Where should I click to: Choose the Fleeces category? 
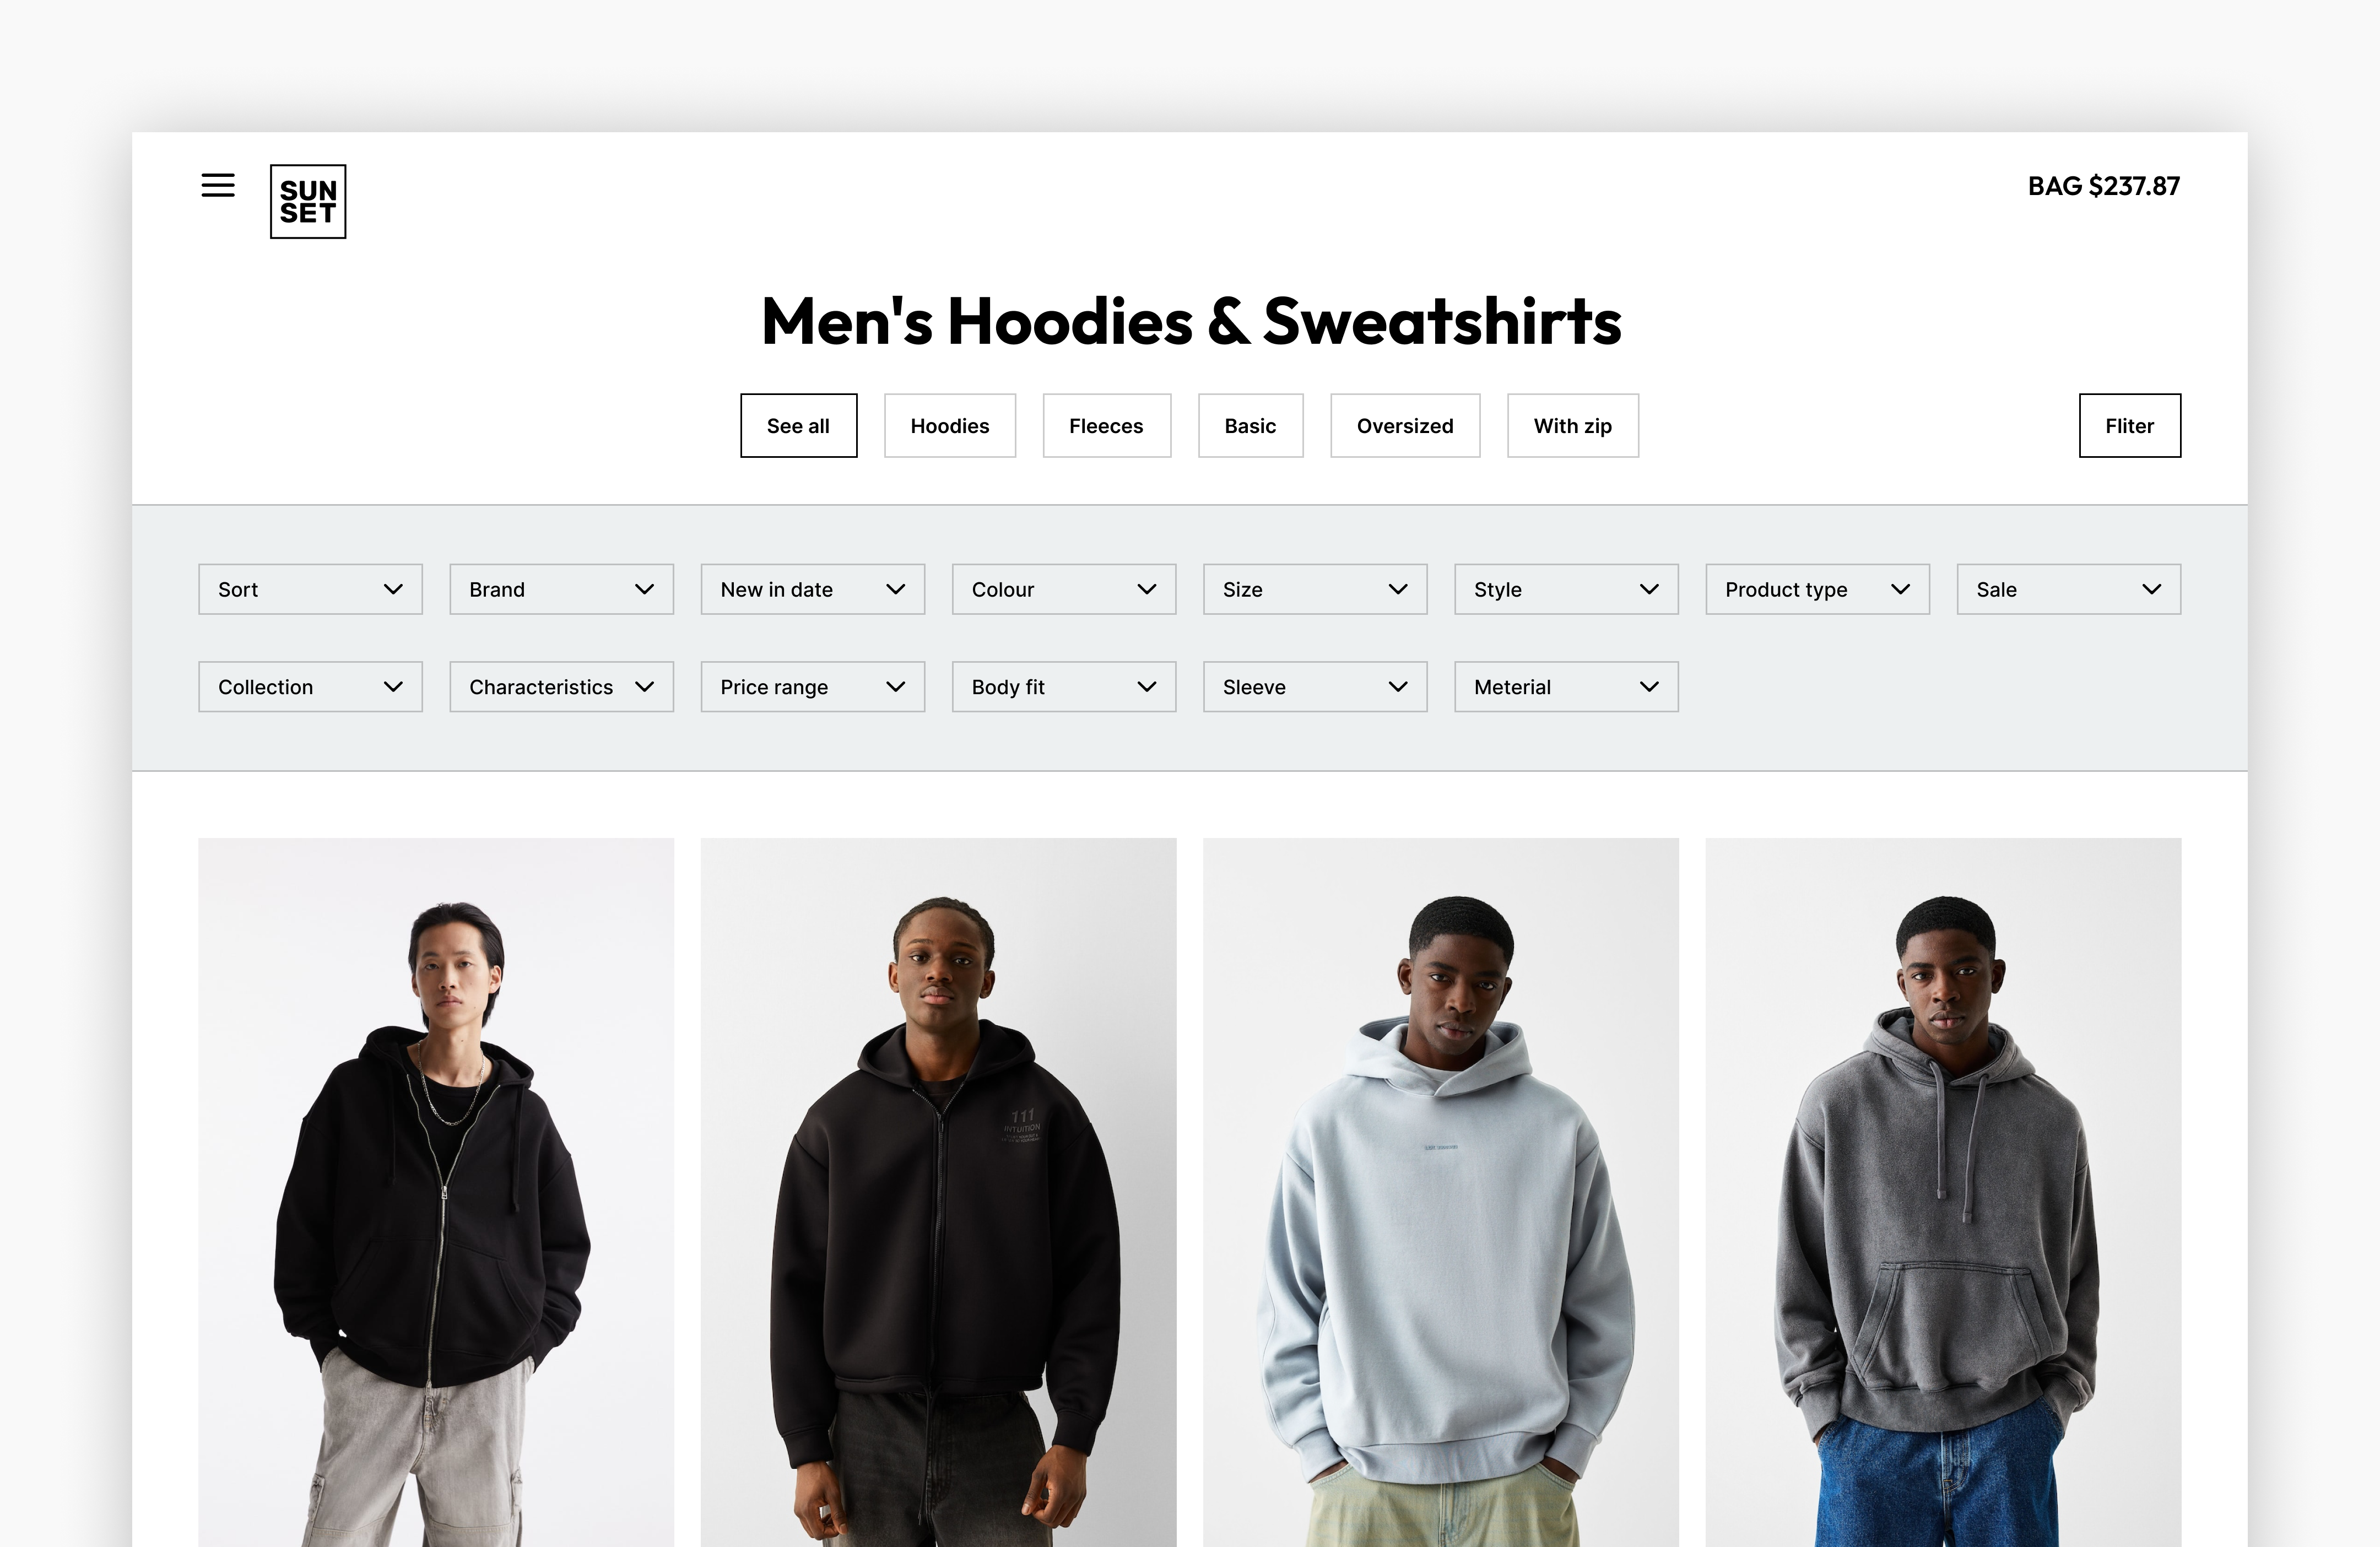pos(1106,426)
